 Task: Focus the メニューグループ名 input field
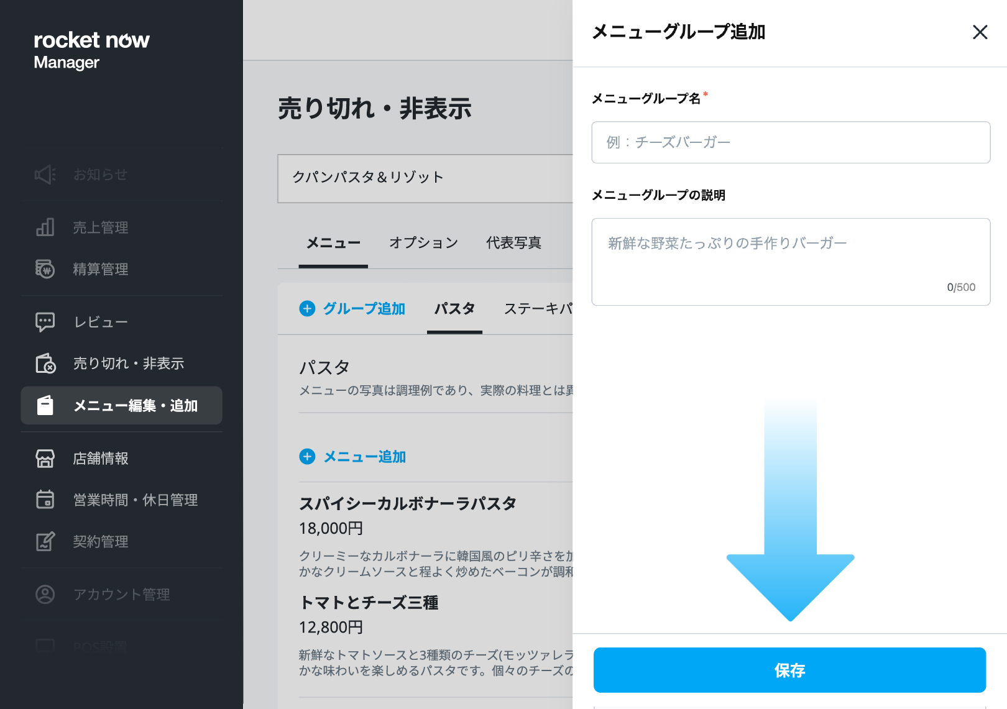[x=791, y=142]
